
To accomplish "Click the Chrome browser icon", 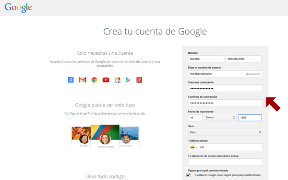I will (x=94, y=80).
